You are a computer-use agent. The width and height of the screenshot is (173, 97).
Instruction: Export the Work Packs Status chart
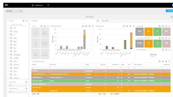point(83,26)
